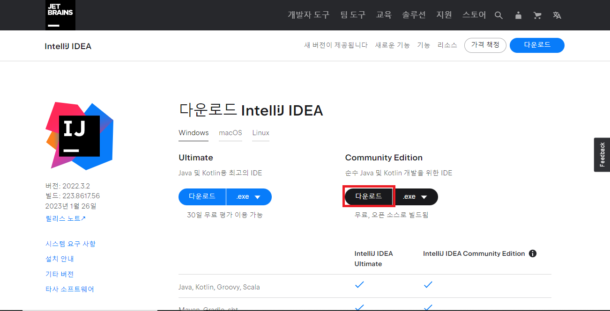Viewport: 610px width, 311px height.
Task: Open the 시스템 요구 사항 link
Action: tap(71, 244)
